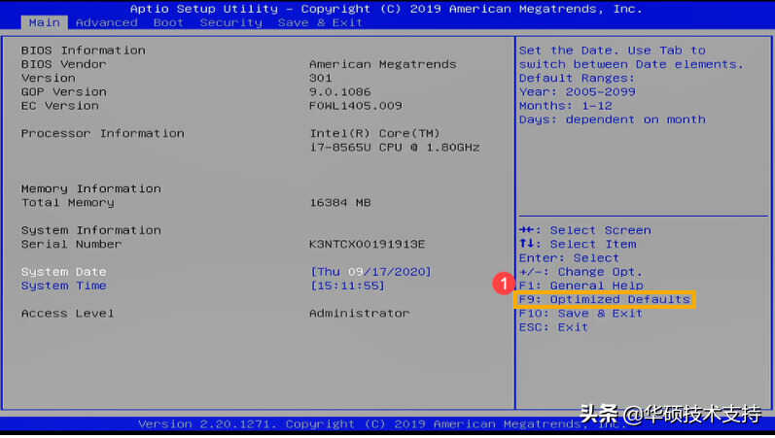Screen dimensions: 775x438
Task: Open the Boot tab
Action: tap(168, 22)
